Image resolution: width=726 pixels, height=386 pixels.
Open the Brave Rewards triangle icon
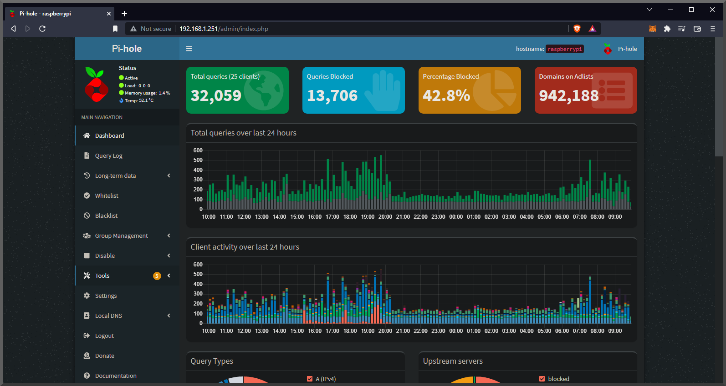pos(592,29)
